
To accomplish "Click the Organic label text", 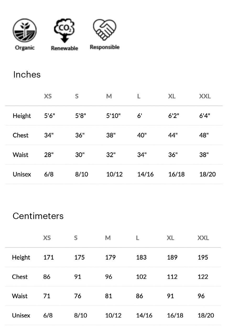I will (x=25, y=48).
